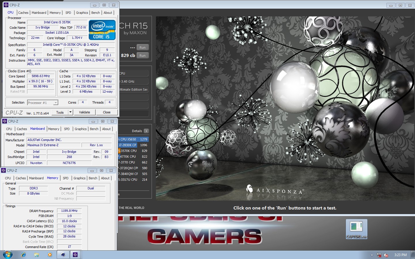Select CPU tab in Mainboard CPU-Z window
The width and height of the screenshot is (415, 259).
9,129
